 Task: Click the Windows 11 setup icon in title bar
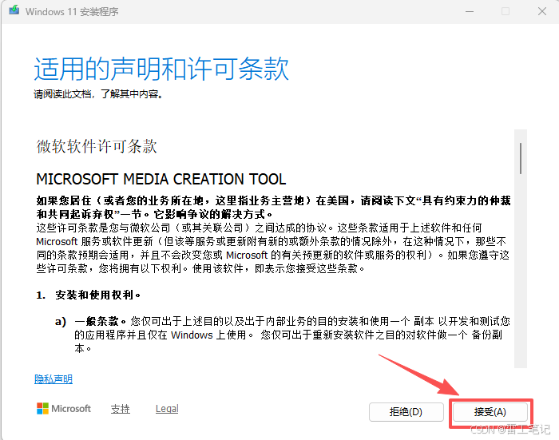pos(14,10)
